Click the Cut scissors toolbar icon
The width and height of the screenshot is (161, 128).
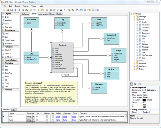click(19, 10)
